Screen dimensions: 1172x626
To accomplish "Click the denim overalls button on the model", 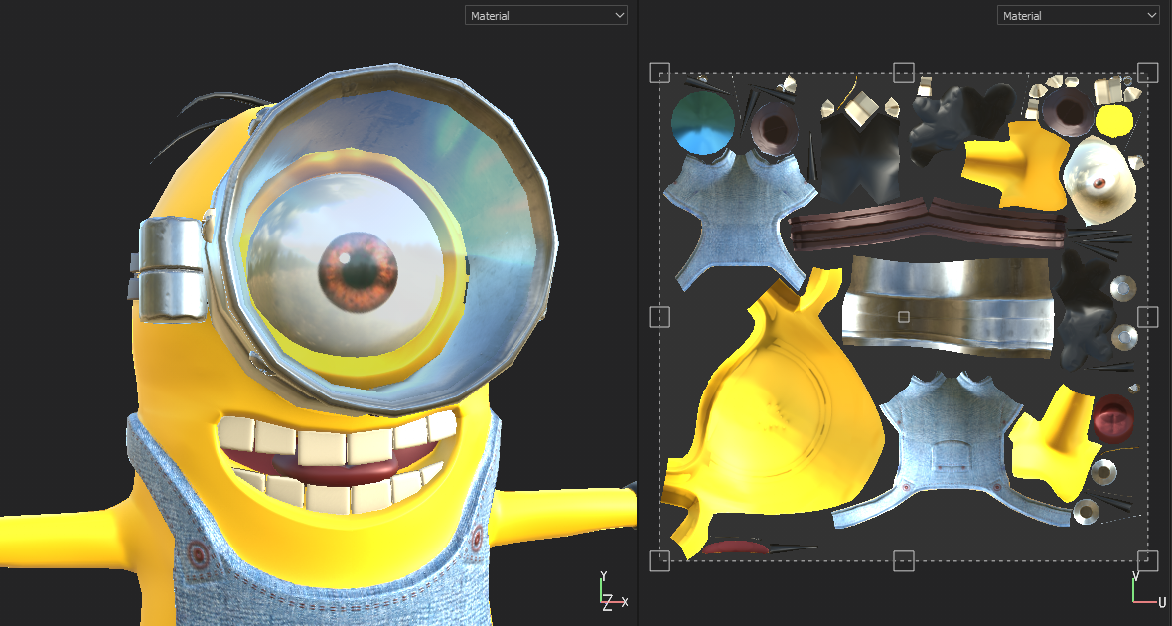I will click(197, 554).
